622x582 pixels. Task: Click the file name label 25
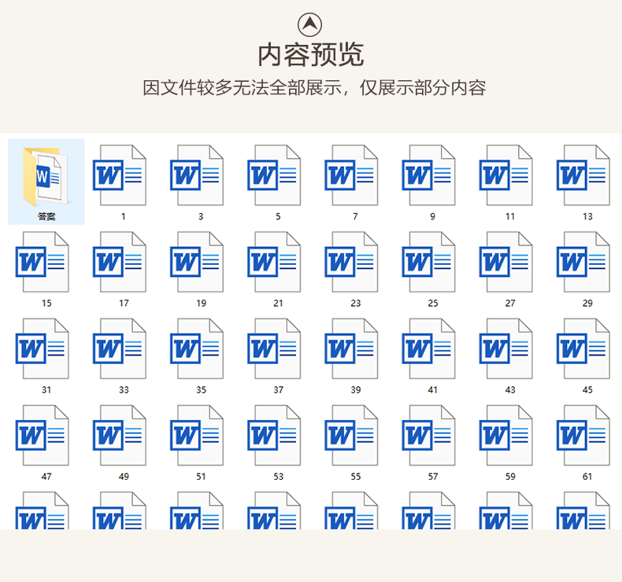[x=433, y=303]
